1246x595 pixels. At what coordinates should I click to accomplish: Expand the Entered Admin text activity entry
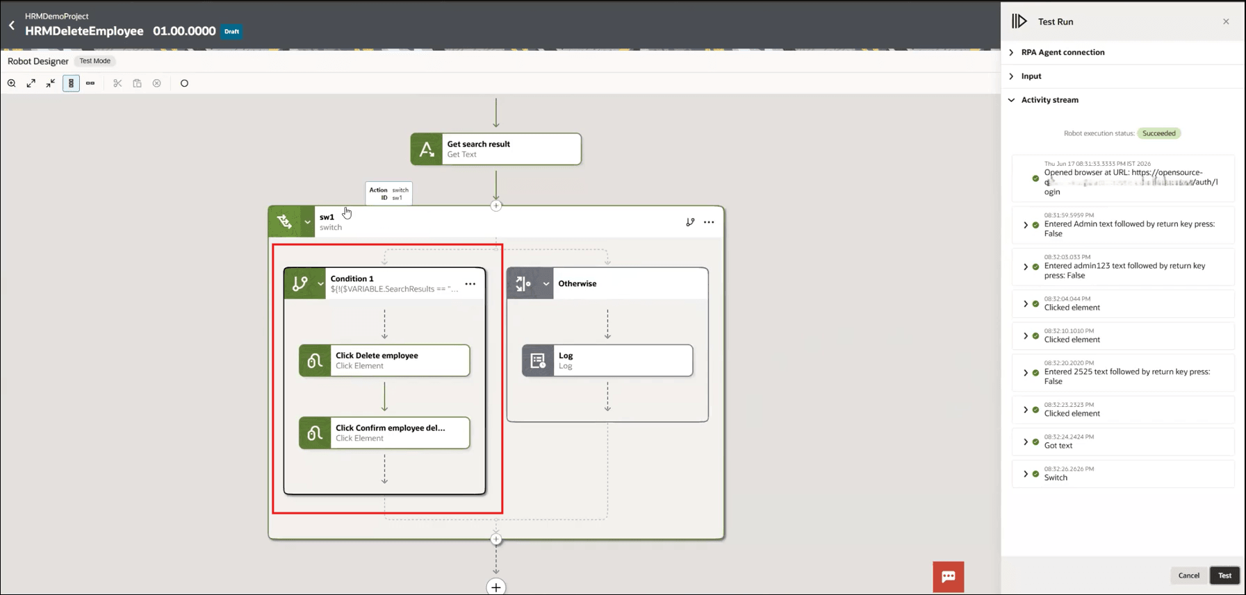[1026, 225]
